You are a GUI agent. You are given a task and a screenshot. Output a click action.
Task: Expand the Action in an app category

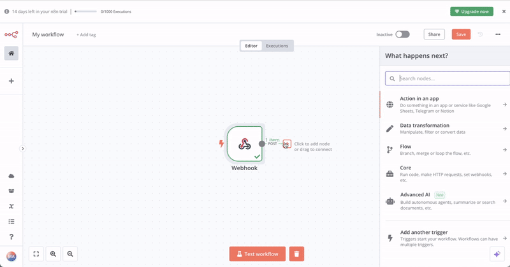446,105
